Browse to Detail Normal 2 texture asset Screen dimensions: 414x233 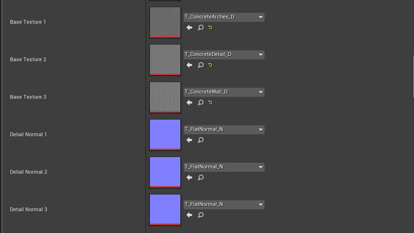tap(201, 177)
